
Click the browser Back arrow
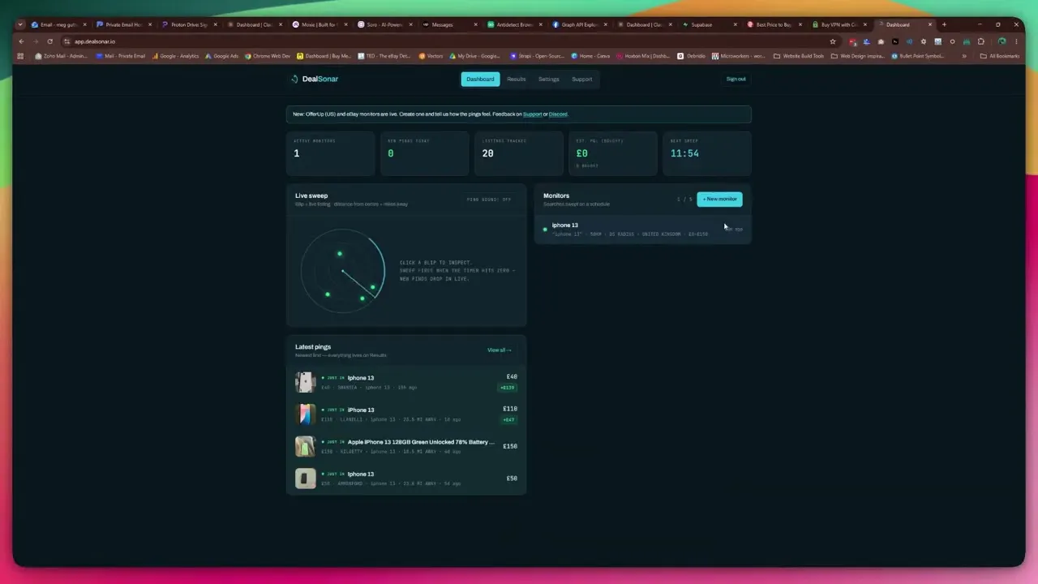point(22,41)
